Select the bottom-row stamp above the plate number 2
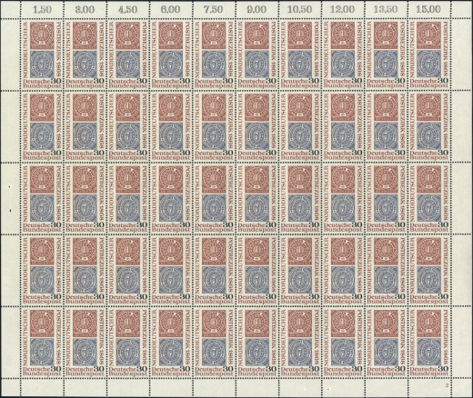This screenshot has height=398, width=473. (428, 343)
